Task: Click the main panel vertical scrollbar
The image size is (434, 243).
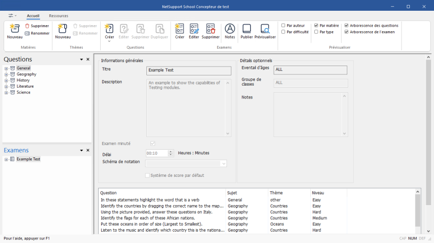Action: point(428,133)
